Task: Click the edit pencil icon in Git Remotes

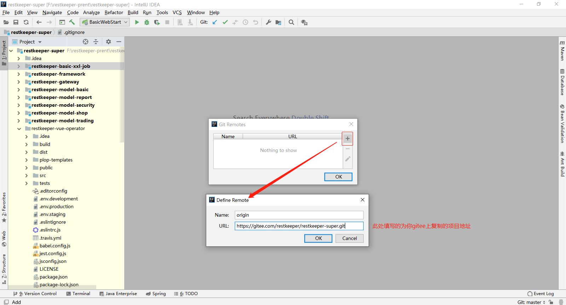Action: 348,159
